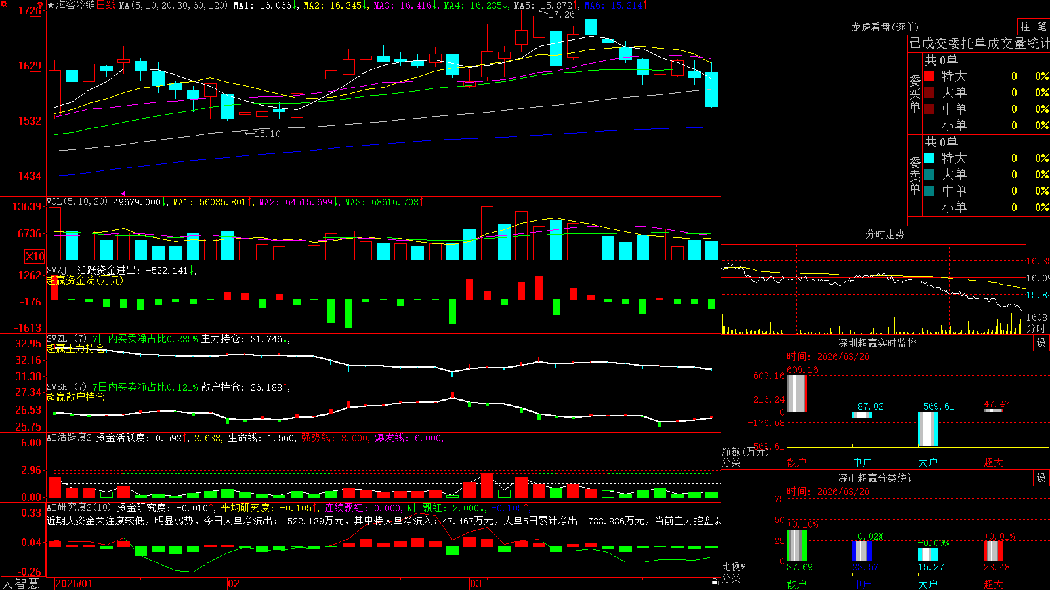
Task: Click the 时间: 2026/03/20 in 深圳超赢实时监控
Action: point(828,357)
